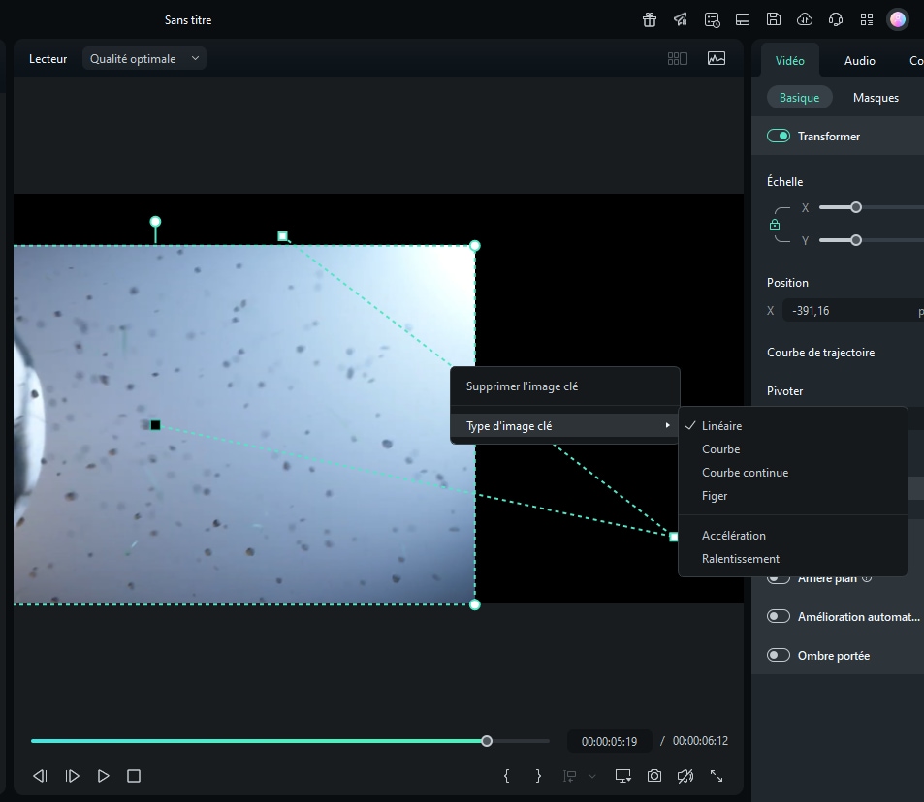This screenshot has width=924, height=802.
Task: Click the Position X value field
Action: 852,311
